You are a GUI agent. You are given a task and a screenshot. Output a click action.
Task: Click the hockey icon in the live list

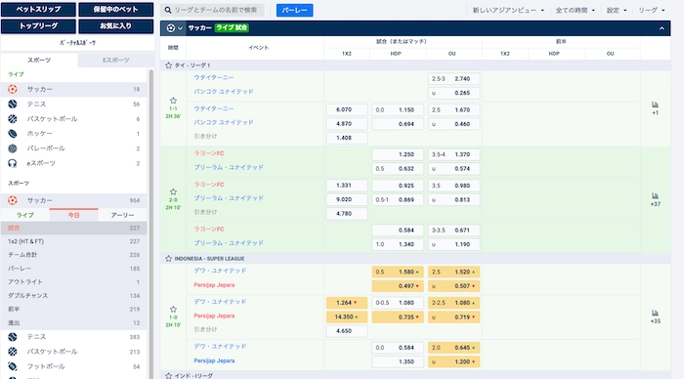pos(13,134)
